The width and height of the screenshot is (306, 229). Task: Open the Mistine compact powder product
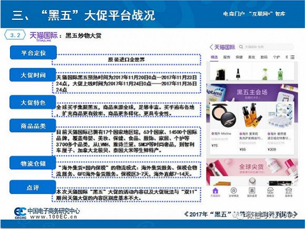point(223,126)
